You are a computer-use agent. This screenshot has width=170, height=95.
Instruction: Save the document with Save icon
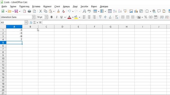pyautogui.click(x=16, y=11)
